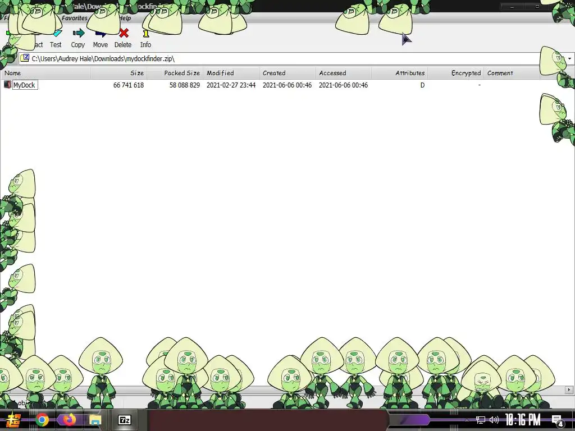This screenshot has height=431, width=575.
Task: Open network status tray icon
Action: pos(481,420)
